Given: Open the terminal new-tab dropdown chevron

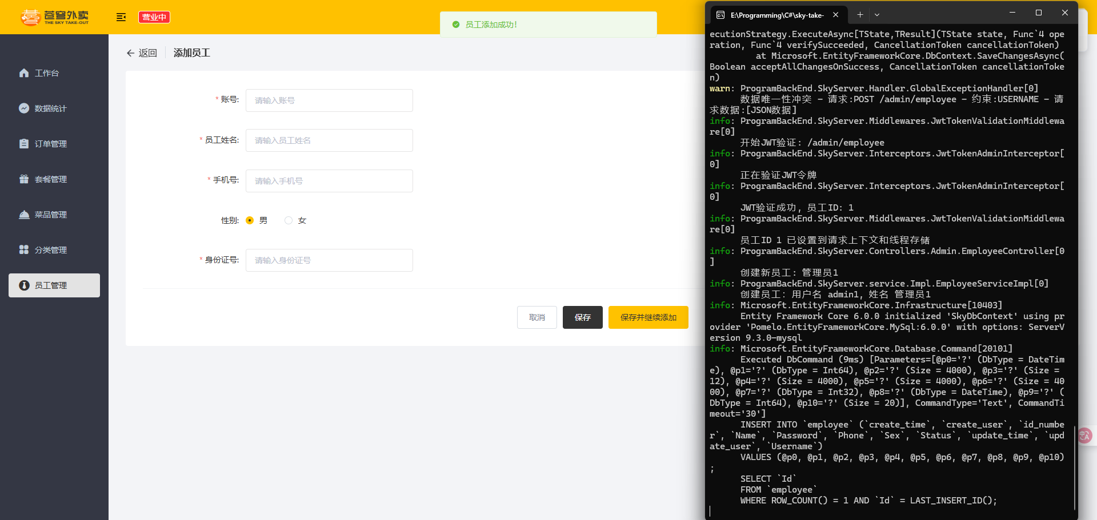Looking at the screenshot, I should click(x=877, y=15).
